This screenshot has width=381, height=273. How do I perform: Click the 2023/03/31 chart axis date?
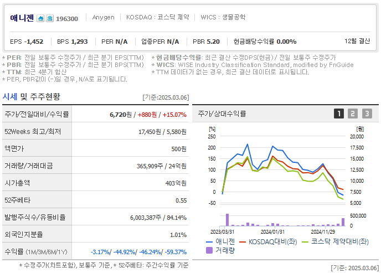tap(222, 232)
